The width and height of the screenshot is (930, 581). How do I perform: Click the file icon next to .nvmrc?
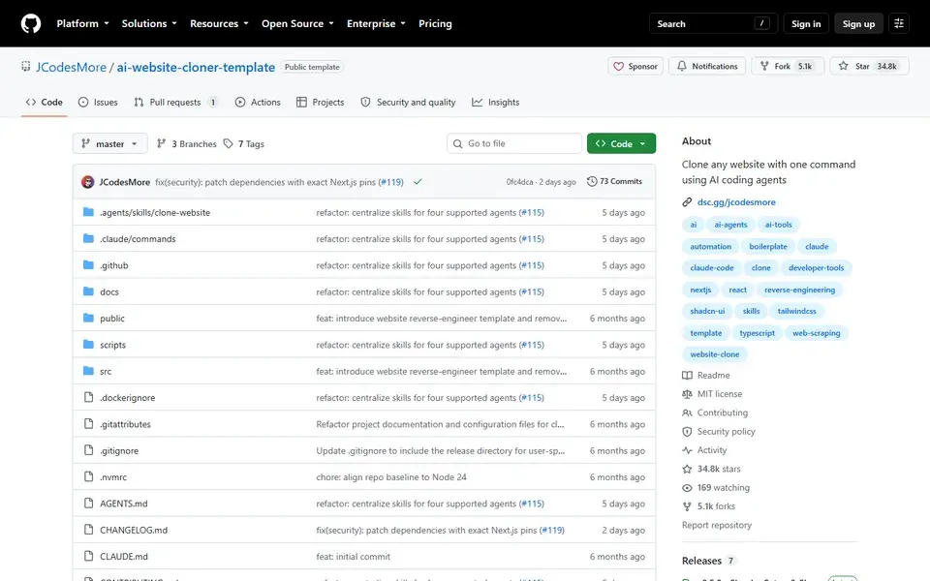[x=88, y=476]
